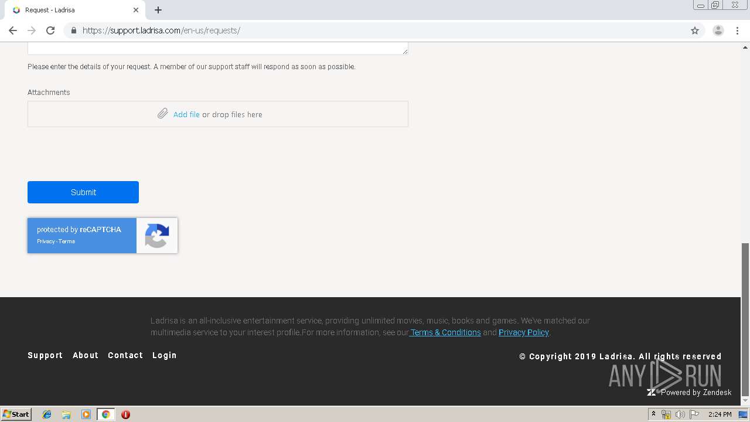The height and width of the screenshot is (422, 750).
Task: Open the reCAPTCHA Privacy link
Action: (46, 241)
